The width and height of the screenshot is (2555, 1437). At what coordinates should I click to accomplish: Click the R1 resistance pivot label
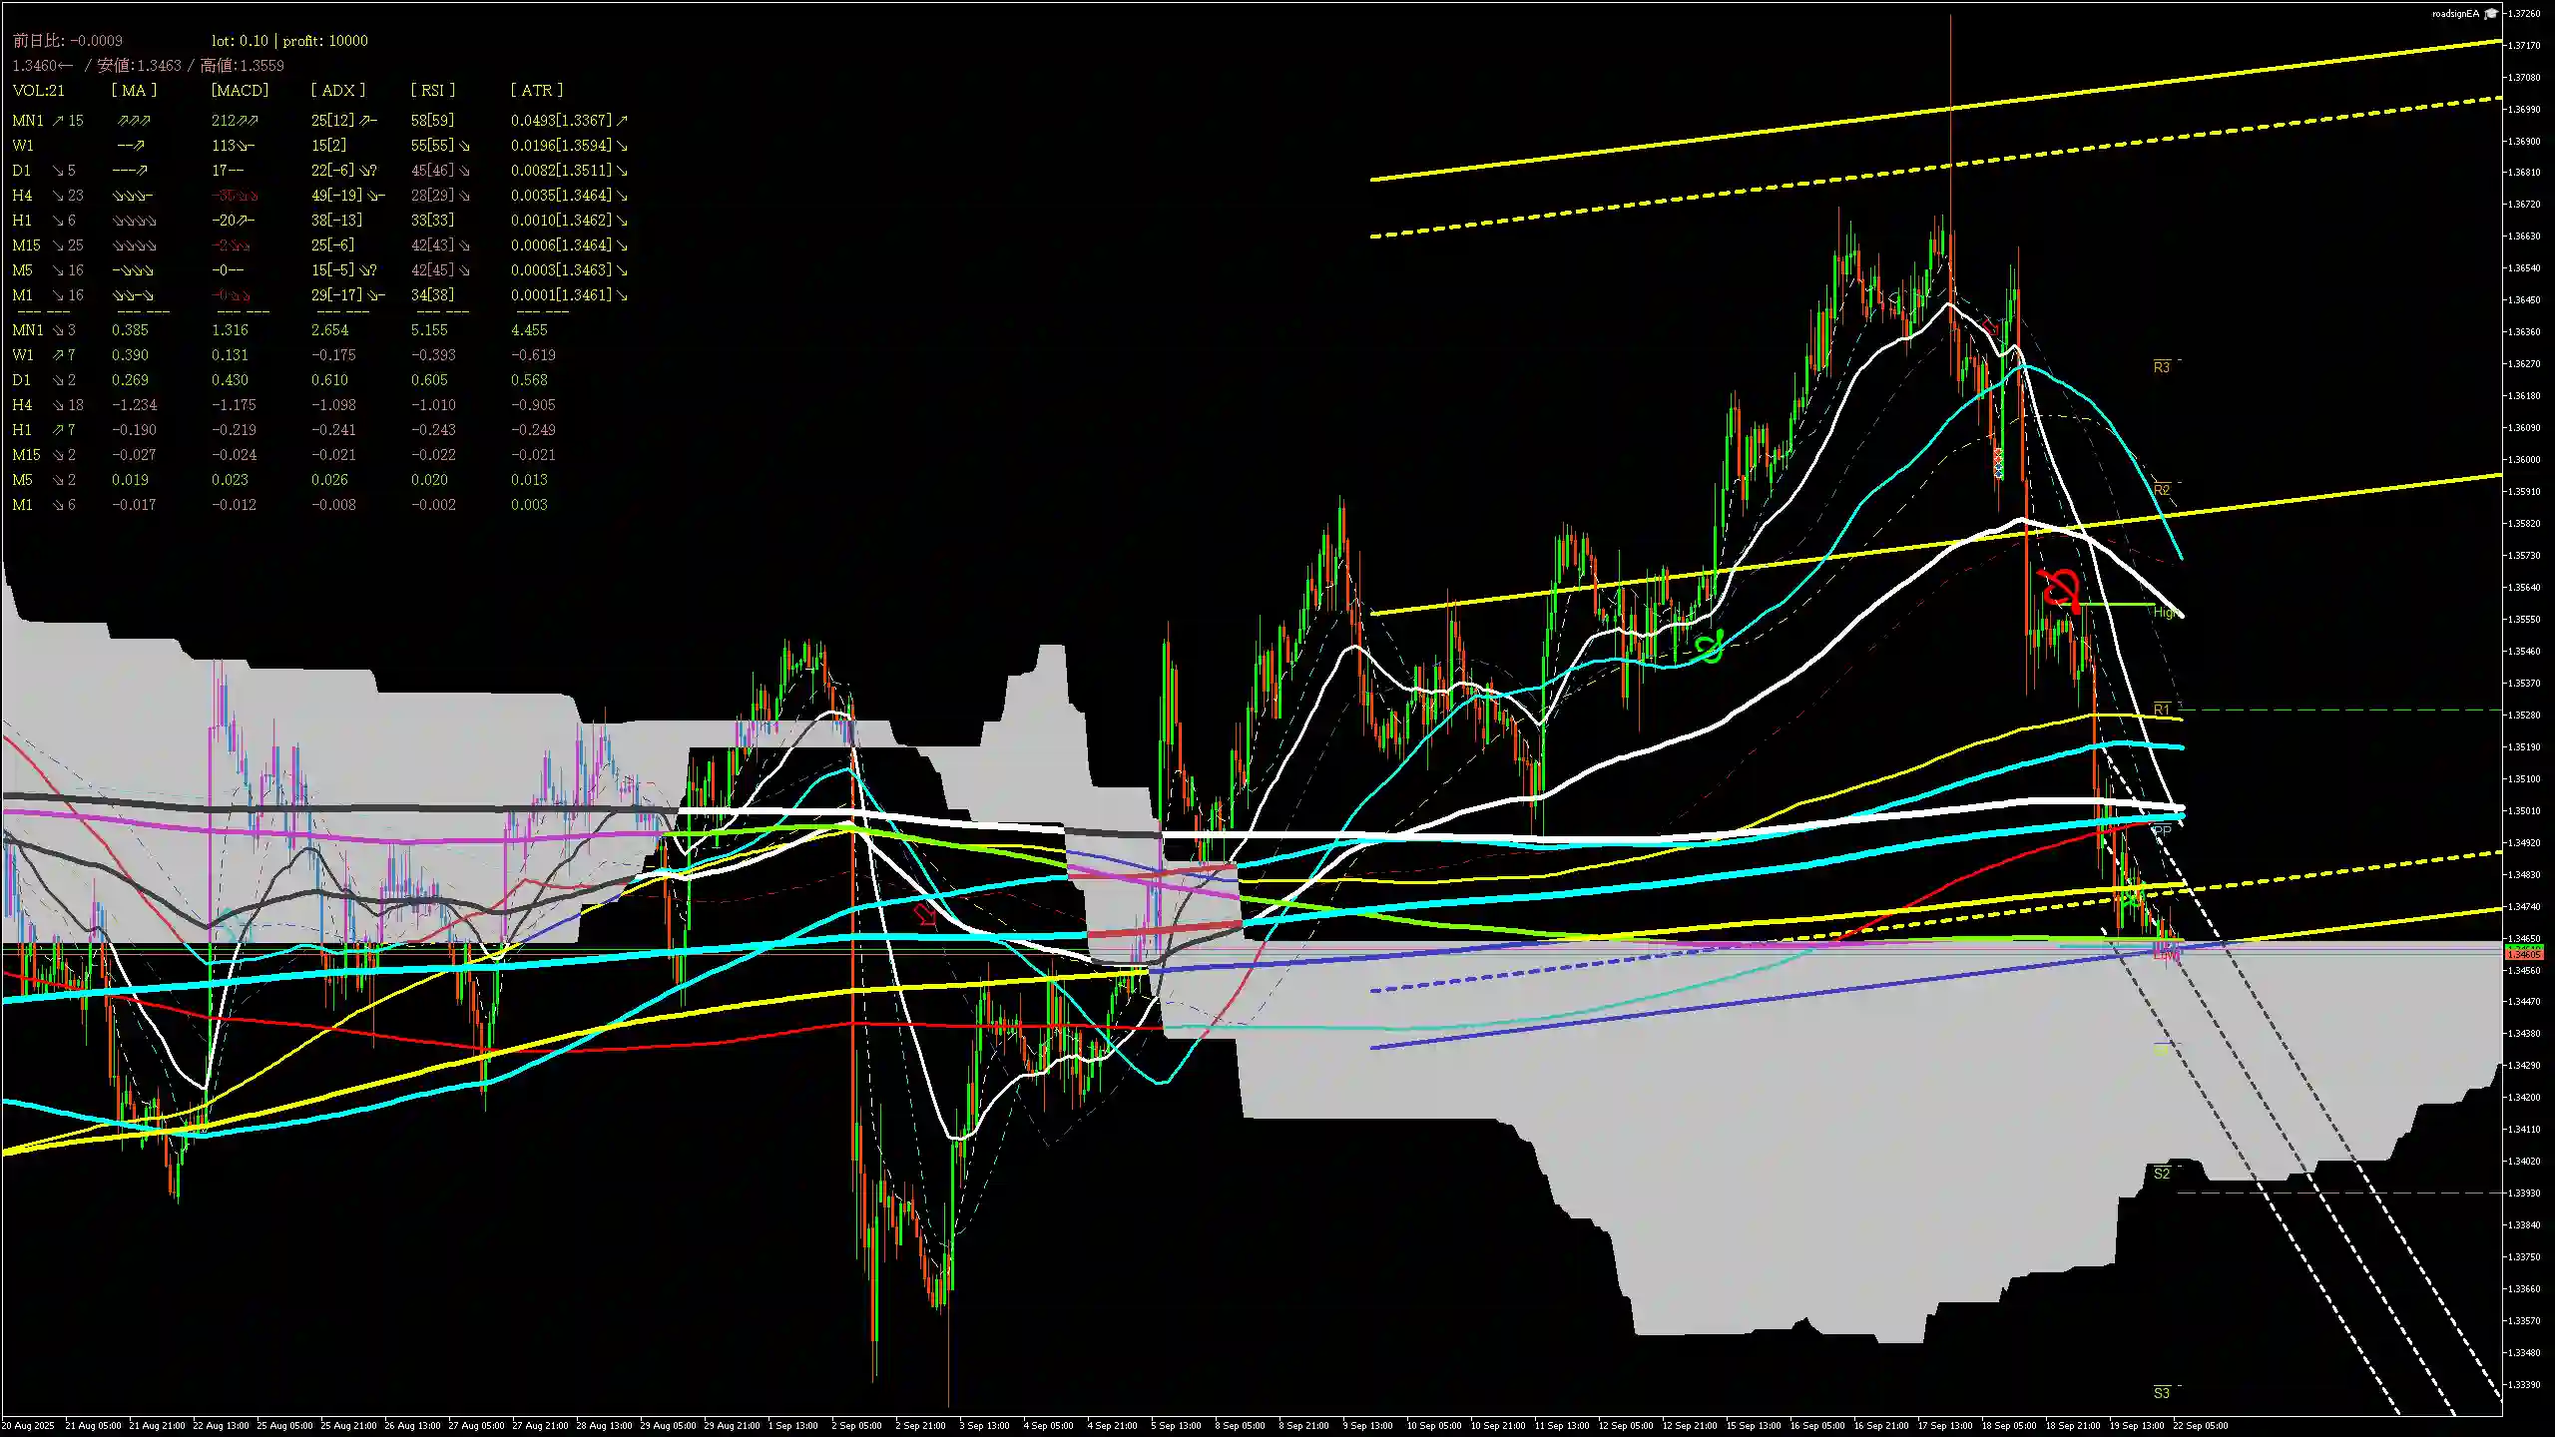click(2161, 710)
